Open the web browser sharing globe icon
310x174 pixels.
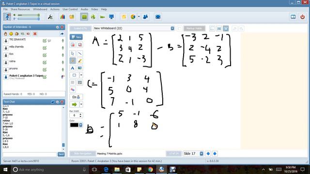(93, 17)
